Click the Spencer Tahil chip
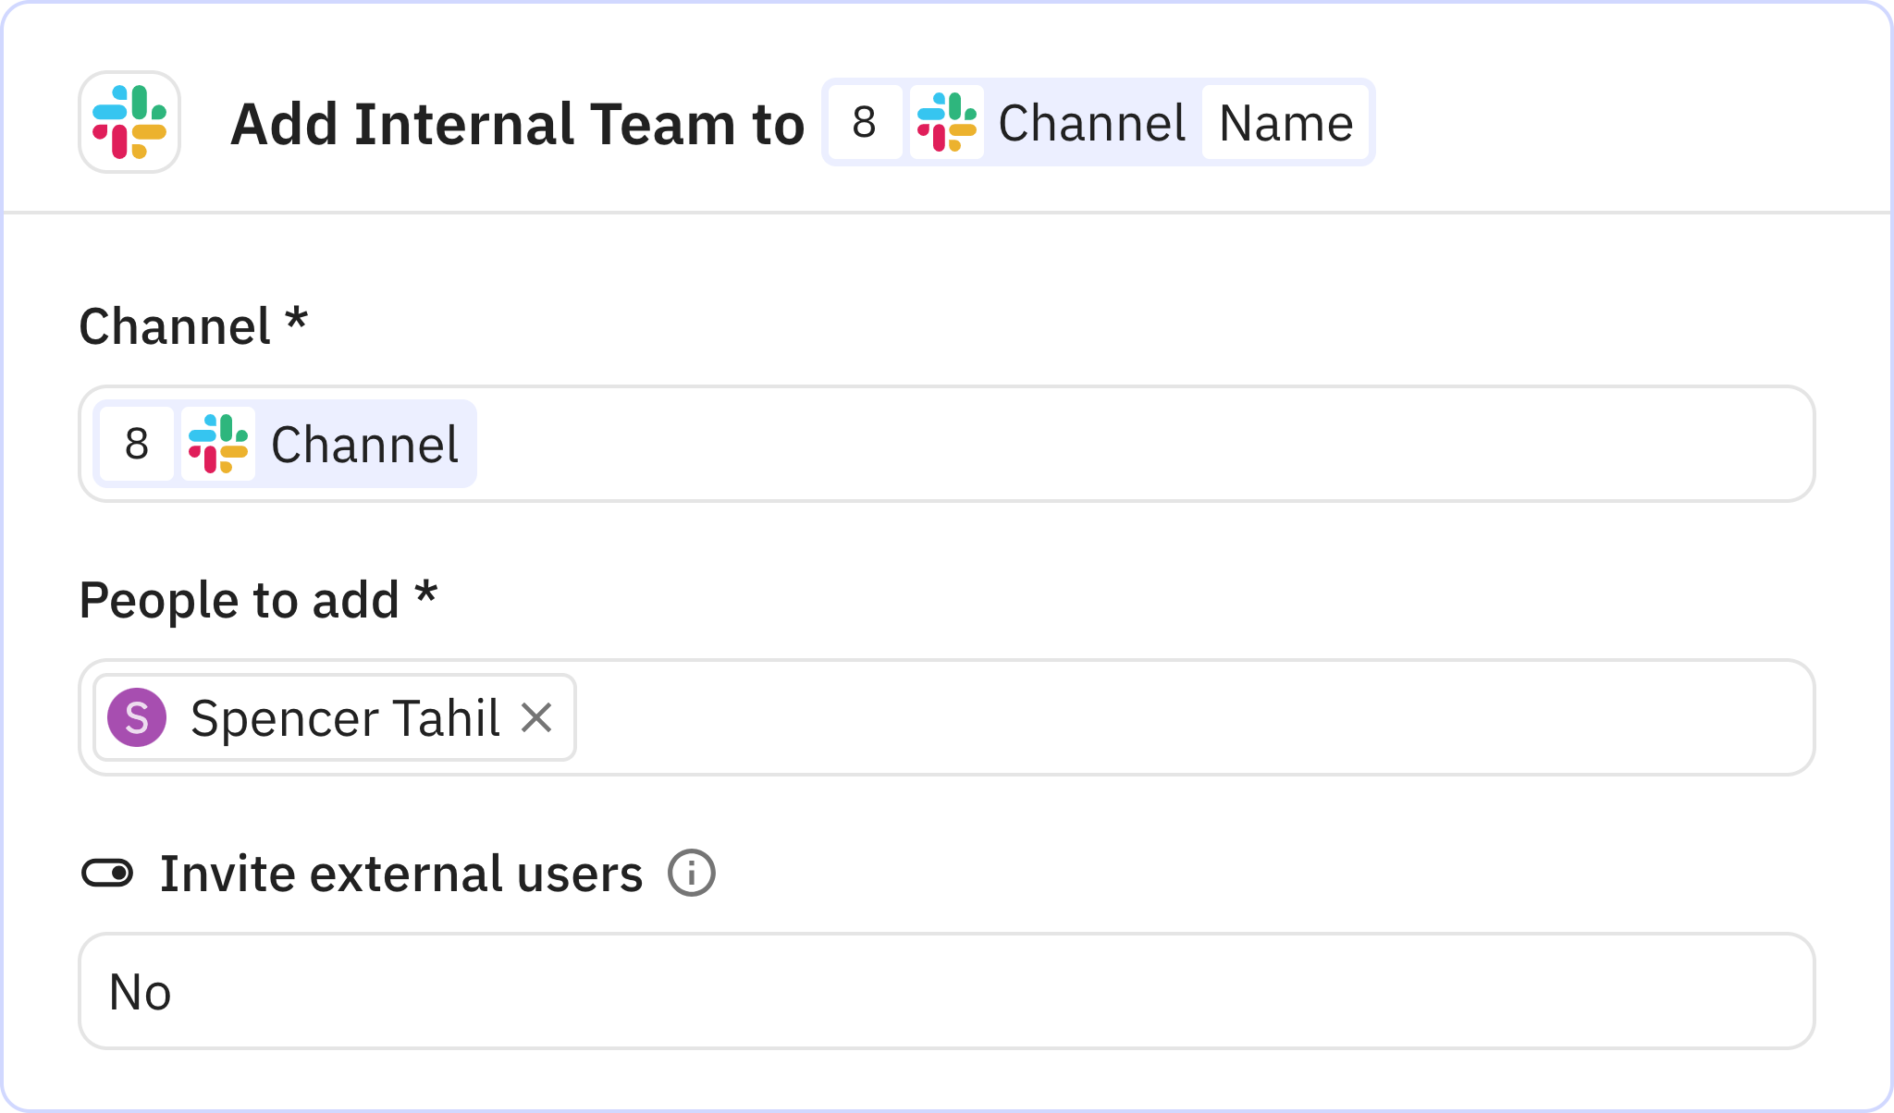The image size is (1894, 1113). [x=333, y=718]
